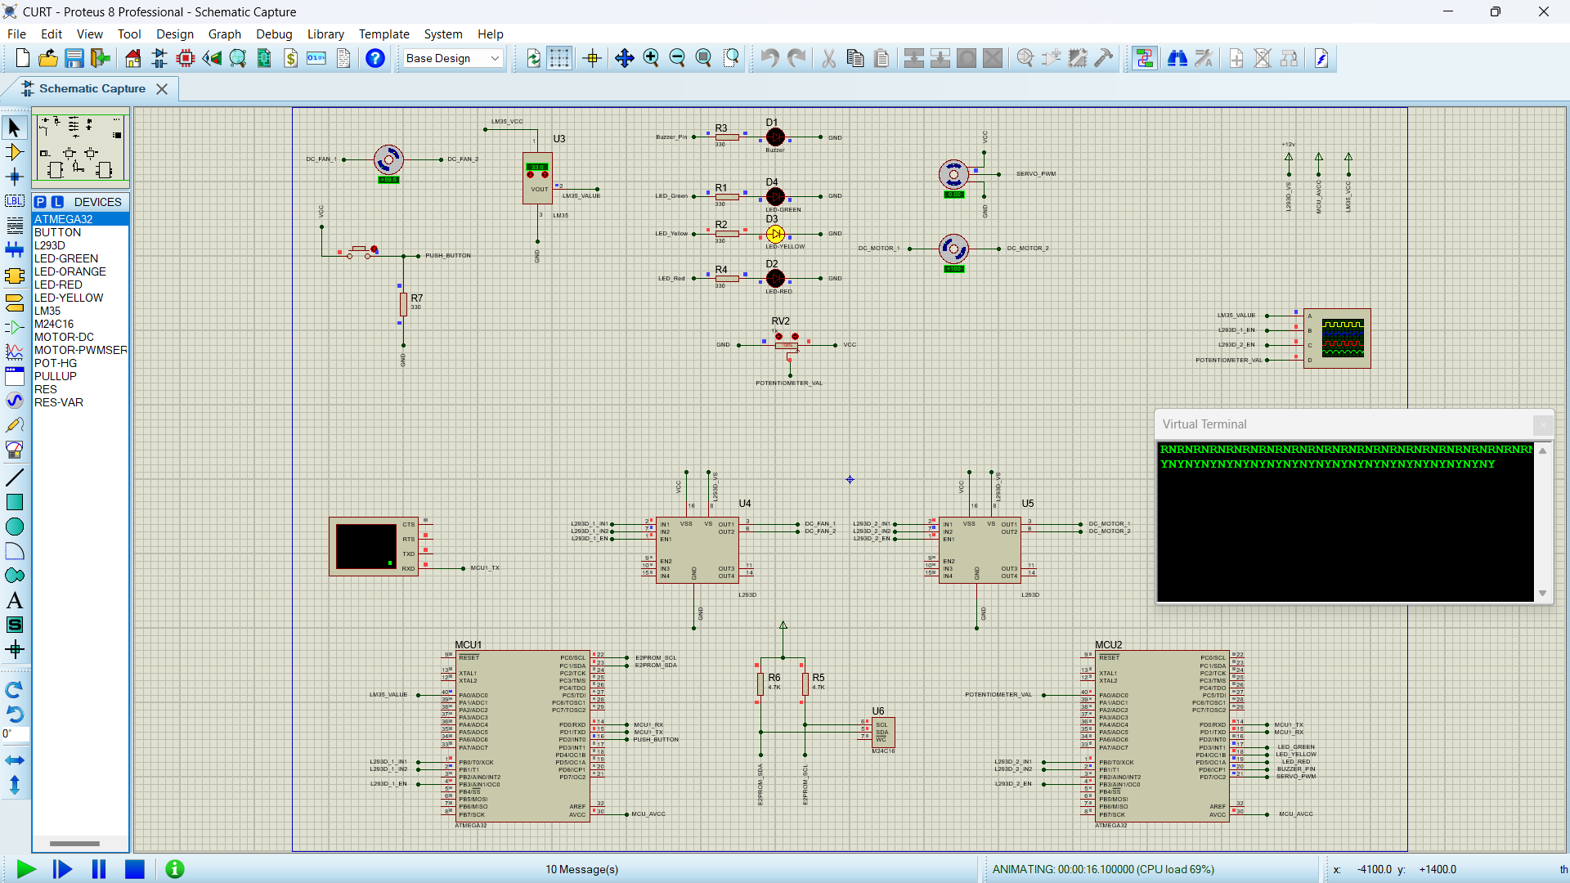The height and width of the screenshot is (883, 1570).
Task: Open the Library menu
Action: (325, 34)
